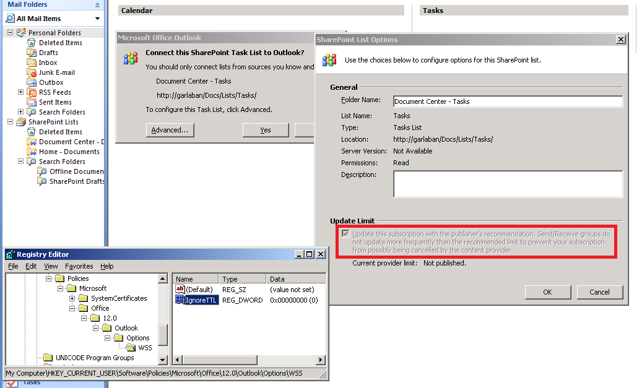
Task: Click the Tasks section header
Action: [x=524, y=11]
